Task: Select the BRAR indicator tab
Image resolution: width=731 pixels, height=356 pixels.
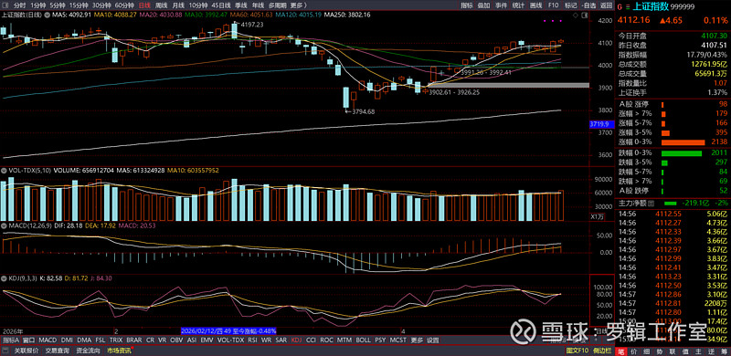Action: [x=134, y=340]
